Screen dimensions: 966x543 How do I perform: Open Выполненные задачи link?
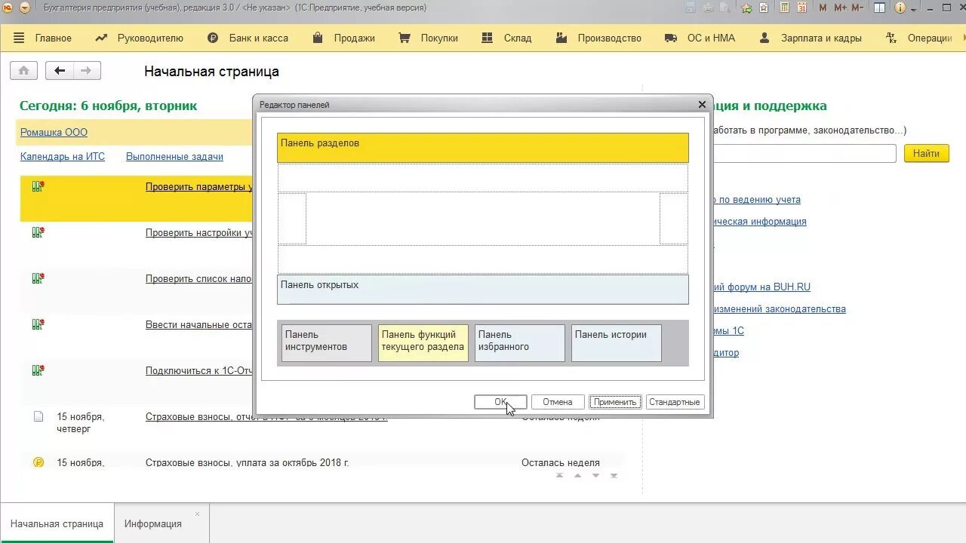pos(174,156)
